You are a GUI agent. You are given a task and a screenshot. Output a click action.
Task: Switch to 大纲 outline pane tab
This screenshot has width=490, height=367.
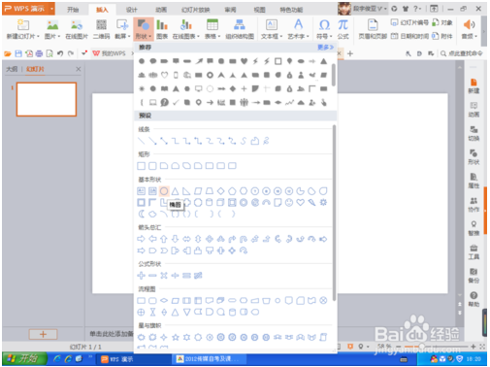pos(12,69)
